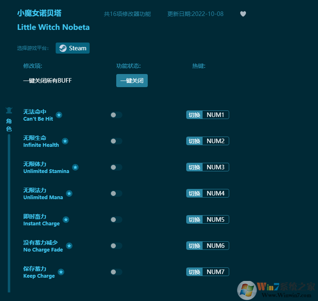This screenshot has width=318, height=301.
Task: Click the 功能状态 column header
Action: point(129,66)
